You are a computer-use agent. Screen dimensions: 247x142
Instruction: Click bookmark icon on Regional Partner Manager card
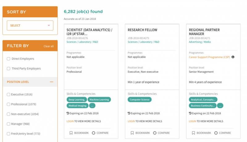pyautogui.click(x=193, y=133)
